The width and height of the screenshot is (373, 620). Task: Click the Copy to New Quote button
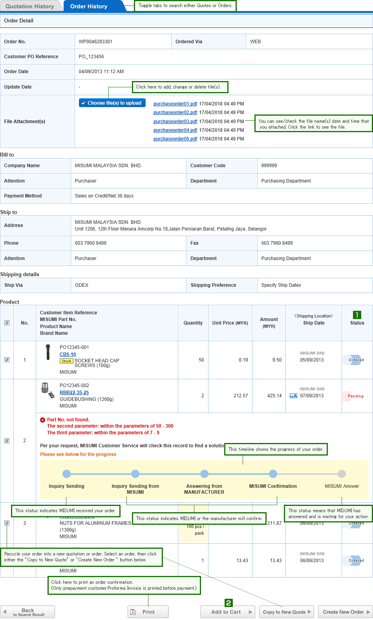coord(287,612)
